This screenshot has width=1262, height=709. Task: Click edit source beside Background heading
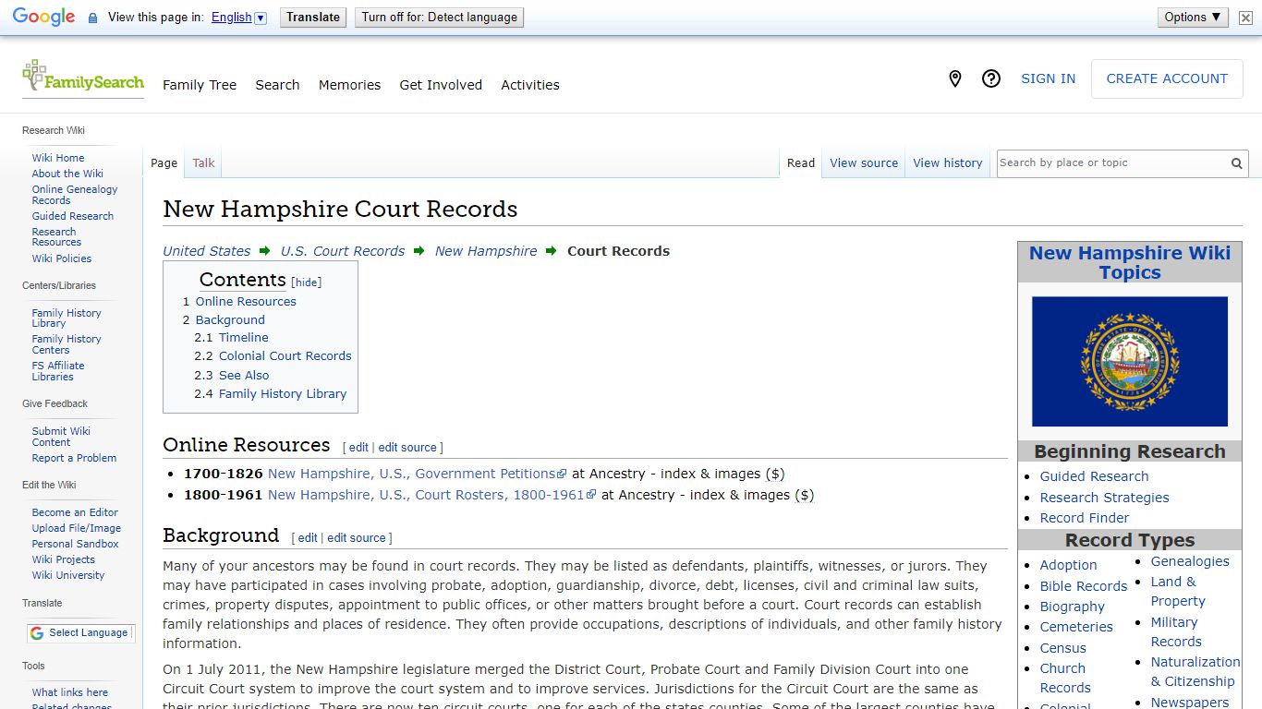pos(357,538)
